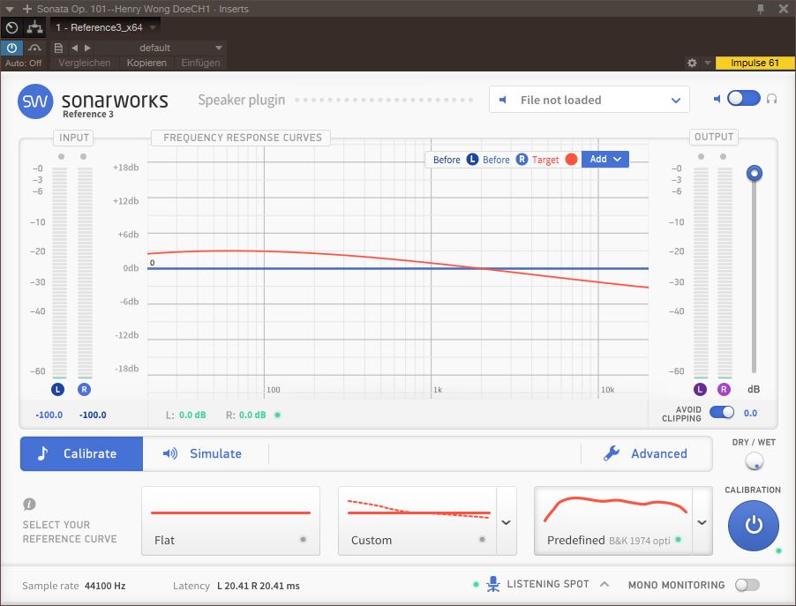796x606 pixels.
Task: Click the headphone icon right of the output switch
Action: 771,99
